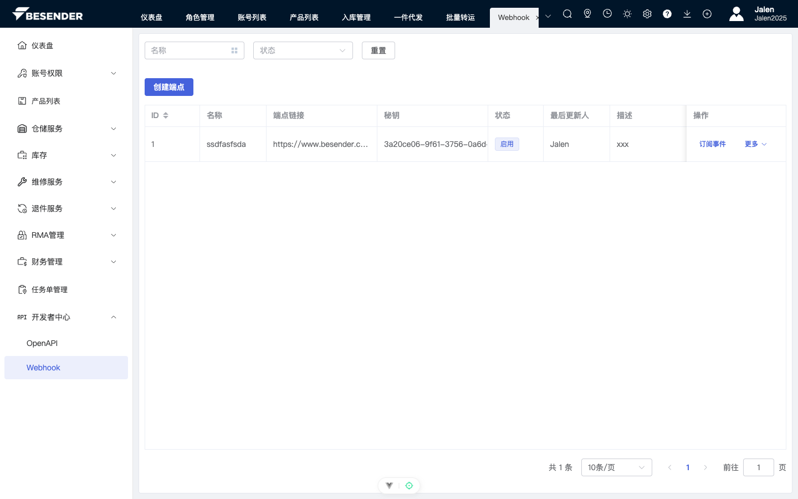Select page 1 in pagination
The height and width of the screenshot is (499, 798).
(688, 467)
